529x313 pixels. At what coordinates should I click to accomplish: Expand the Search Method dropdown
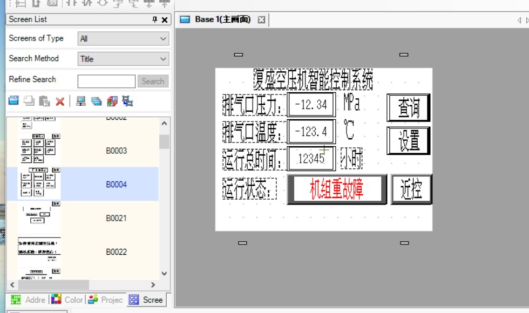click(123, 59)
